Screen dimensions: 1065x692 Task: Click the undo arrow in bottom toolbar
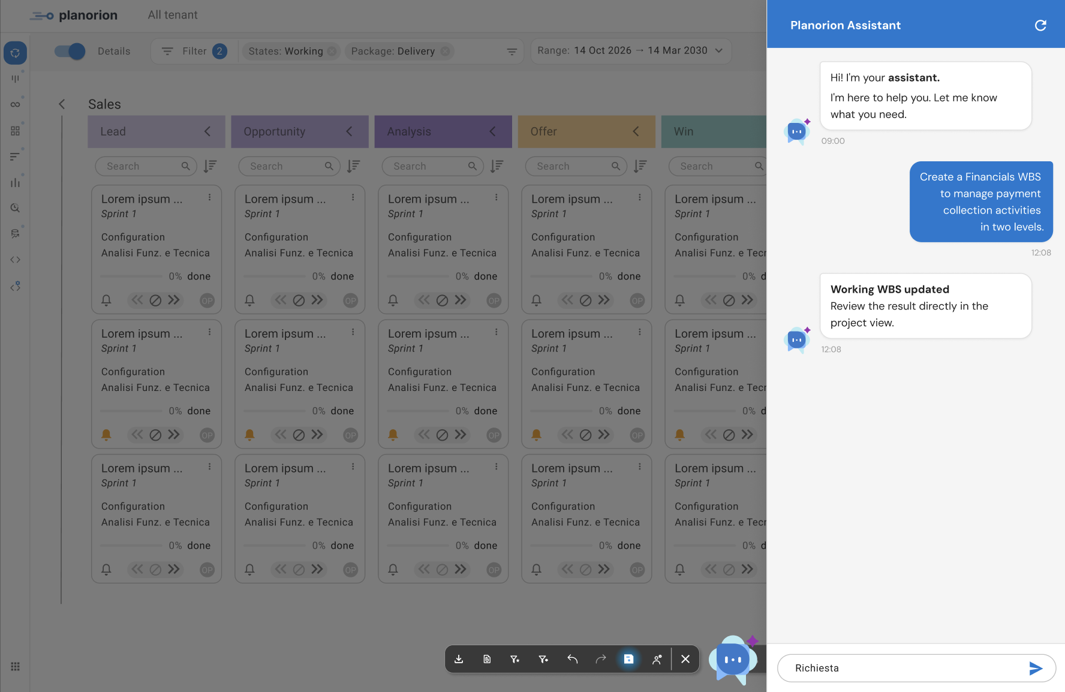click(x=572, y=659)
